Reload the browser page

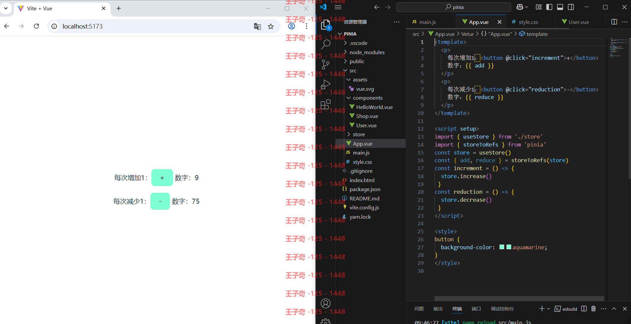click(37, 26)
